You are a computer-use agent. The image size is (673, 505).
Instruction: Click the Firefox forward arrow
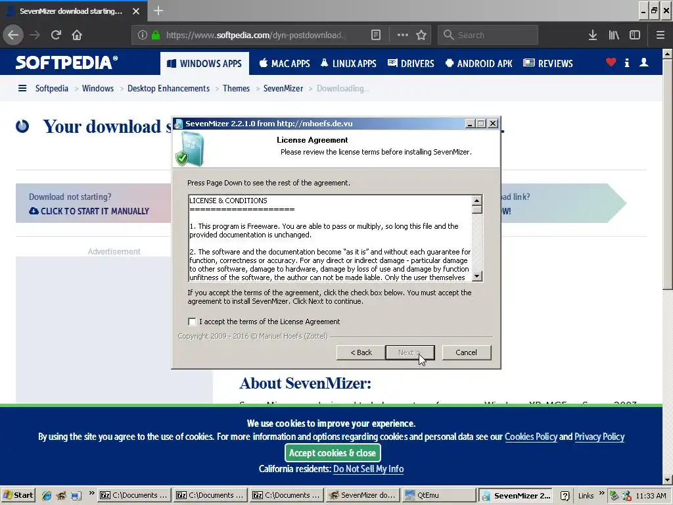35,35
